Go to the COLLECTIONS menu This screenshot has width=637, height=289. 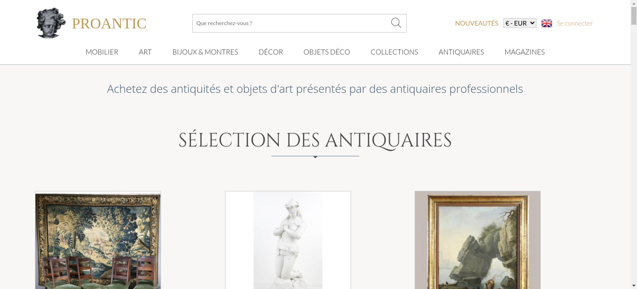pos(394,52)
